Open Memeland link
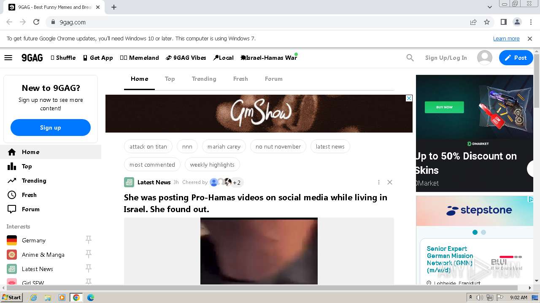Image resolution: width=540 pixels, height=303 pixels. [139, 58]
